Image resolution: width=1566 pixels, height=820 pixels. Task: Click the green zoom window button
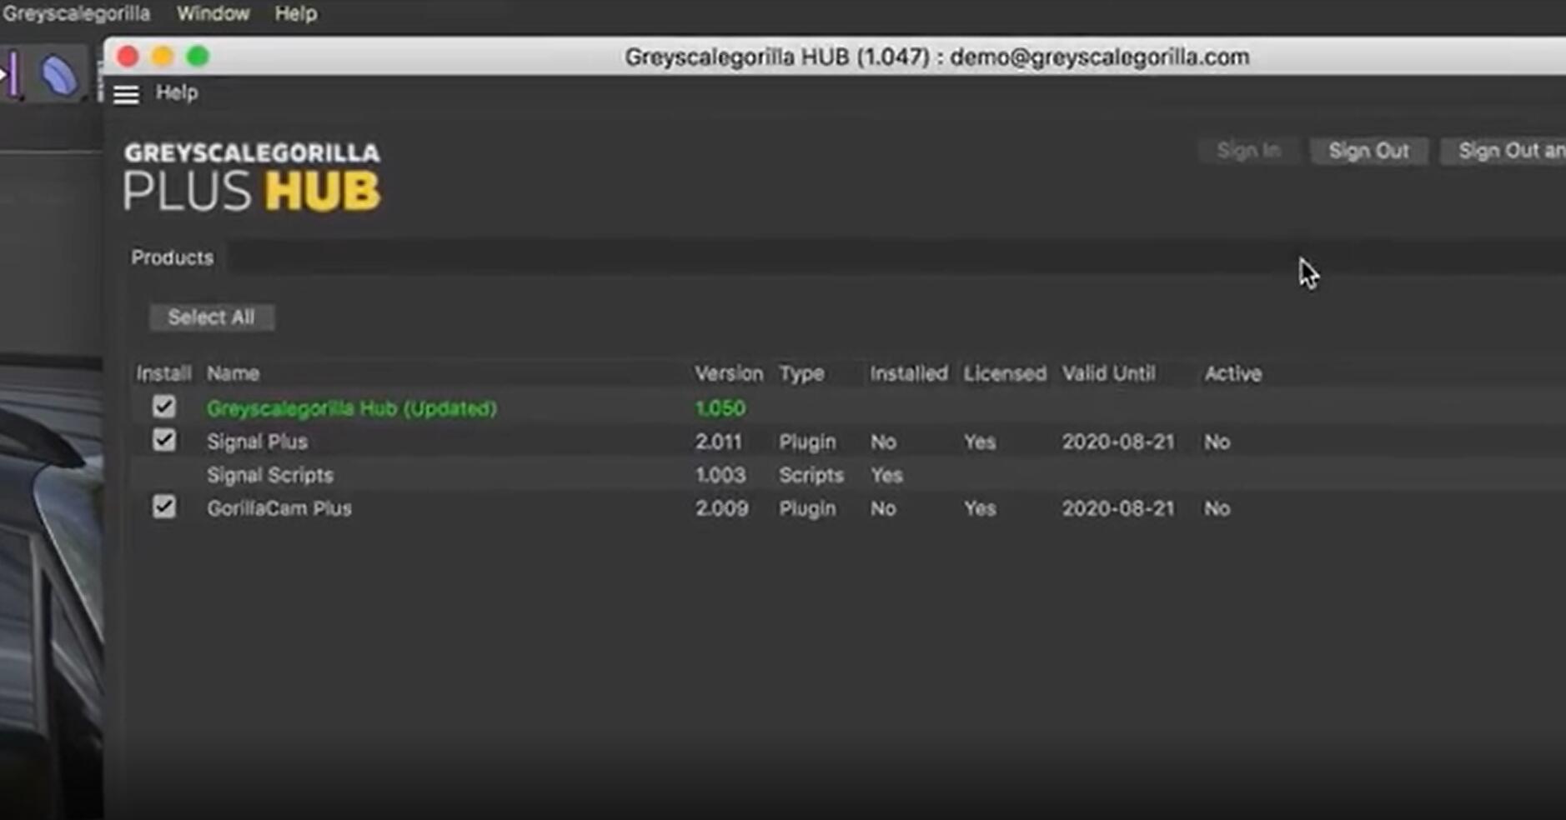[x=198, y=57]
